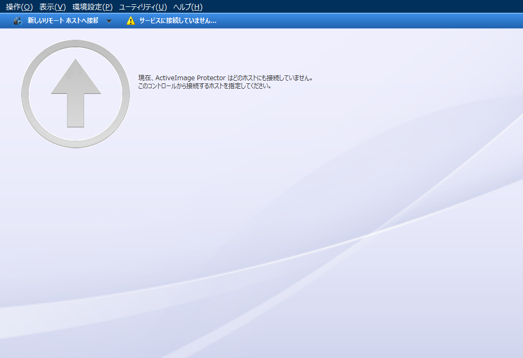Open the 環境設定(P) menu
The height and width of the screenshot is (358, 523).
coord(92,7)
